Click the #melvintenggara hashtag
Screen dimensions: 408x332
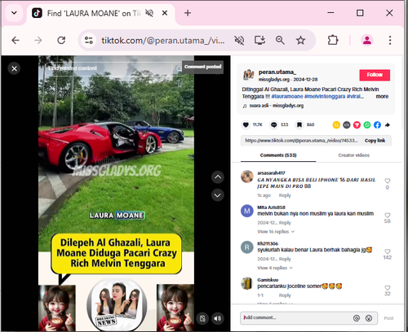325,97
